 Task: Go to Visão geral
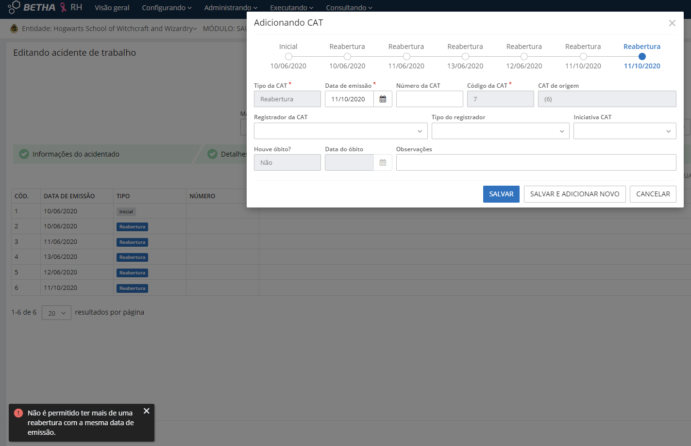(112, 8)
